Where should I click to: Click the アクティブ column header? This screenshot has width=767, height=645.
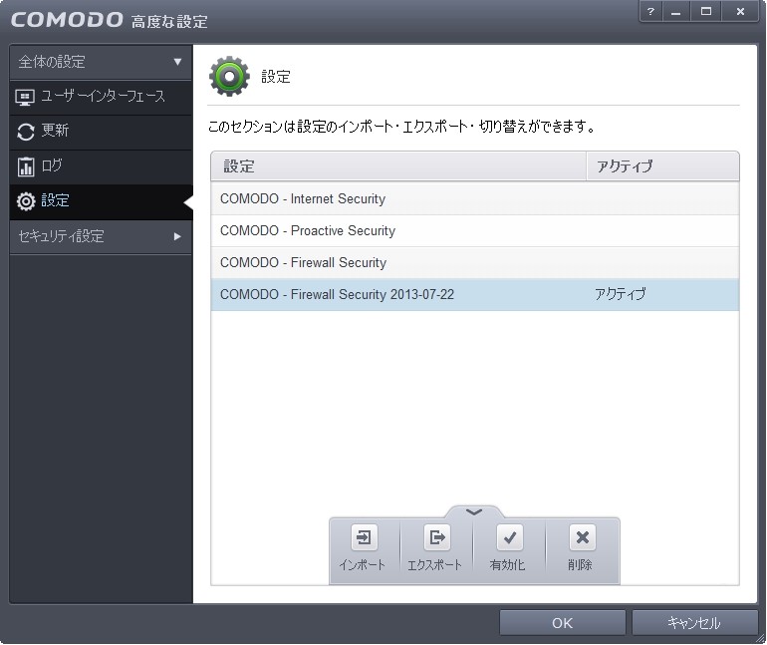(x=662, y=165)
